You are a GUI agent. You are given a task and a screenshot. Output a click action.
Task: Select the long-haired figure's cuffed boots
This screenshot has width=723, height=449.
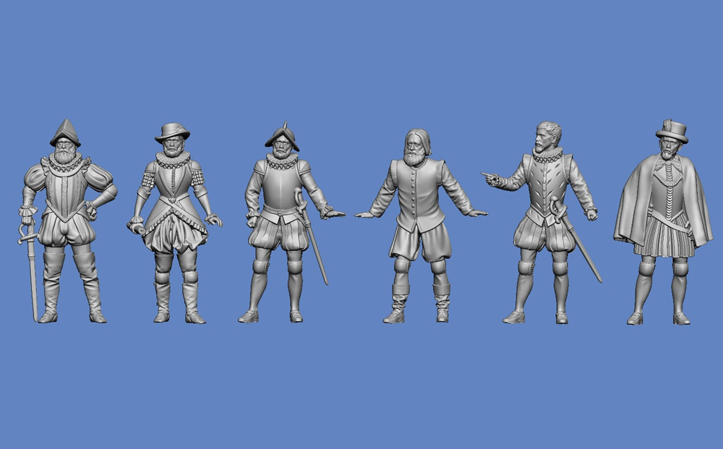[x=419, y=302]
